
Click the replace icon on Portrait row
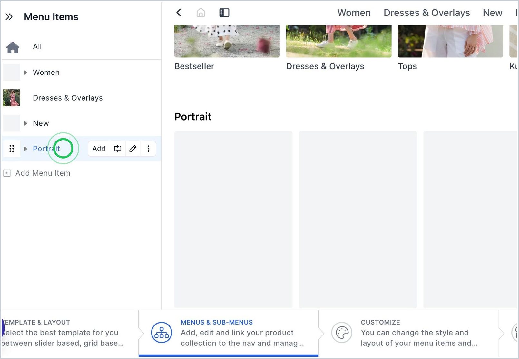(118, 149)
